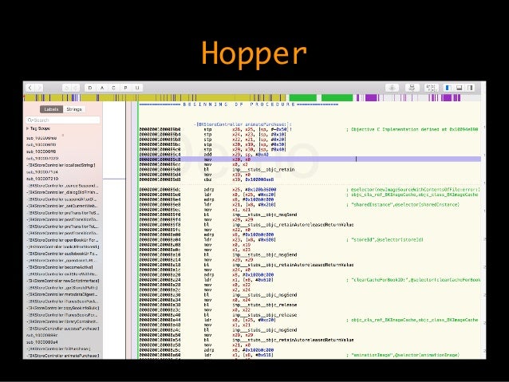Click the "animationImage" selector comment
This screenshot has width=509, height=382.
403,355
